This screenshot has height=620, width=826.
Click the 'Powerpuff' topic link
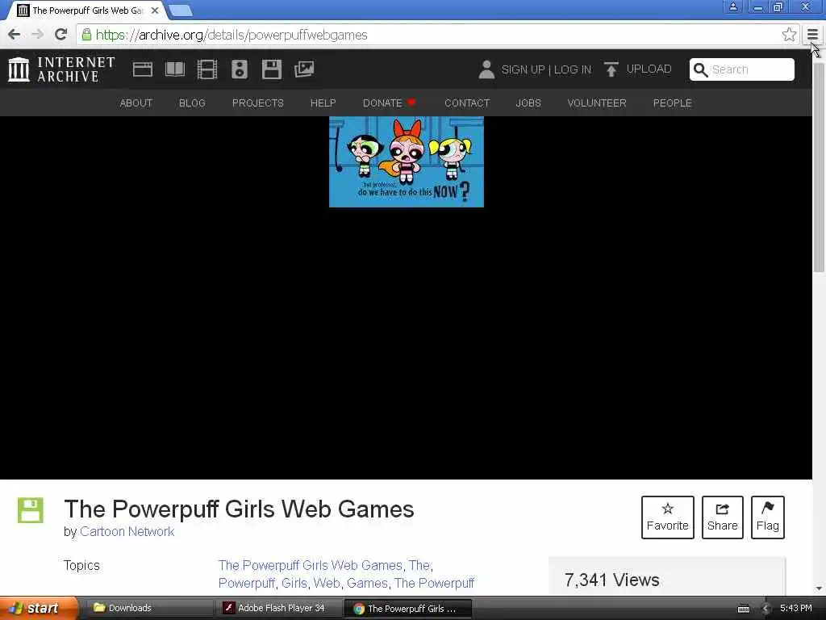tap(247, 583)
